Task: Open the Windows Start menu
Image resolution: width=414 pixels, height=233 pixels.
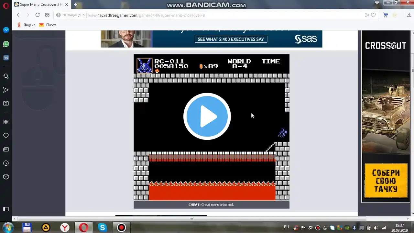Action: pyautogui.click(x=7, y=227)
